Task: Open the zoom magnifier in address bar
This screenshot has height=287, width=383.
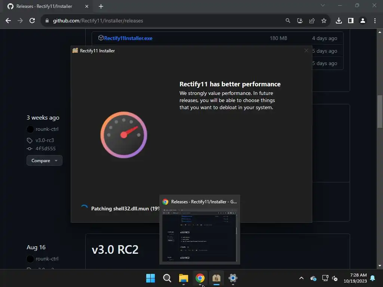Action: tap(288, 21)
